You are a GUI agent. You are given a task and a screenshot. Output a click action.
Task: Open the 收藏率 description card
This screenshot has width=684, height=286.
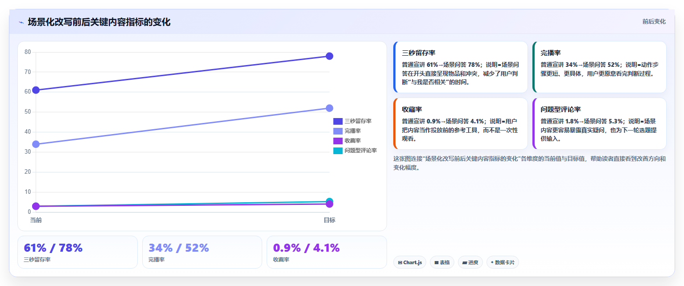click(x=460, y=124)
